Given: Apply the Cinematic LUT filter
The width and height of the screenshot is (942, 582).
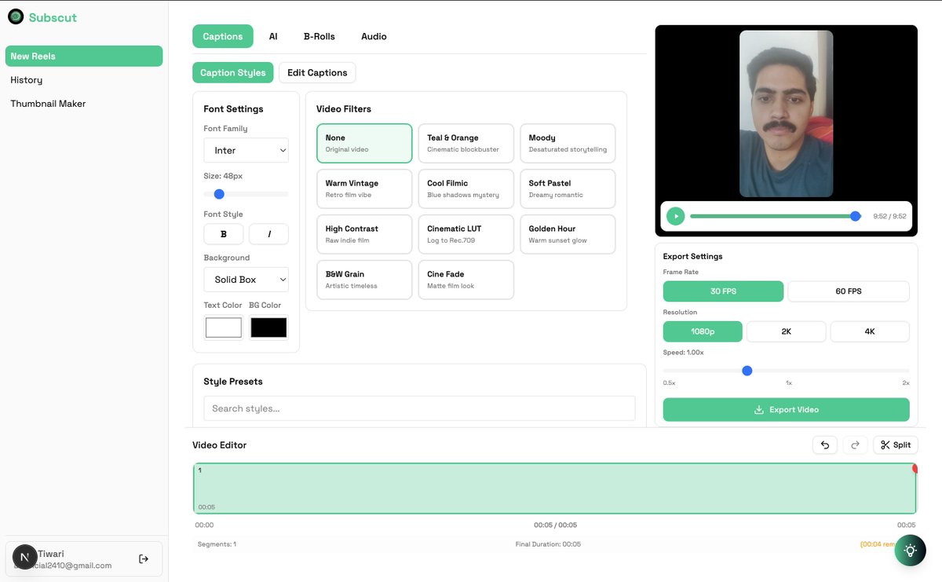Looking at the screenshot, I should [x=466, y=234].
